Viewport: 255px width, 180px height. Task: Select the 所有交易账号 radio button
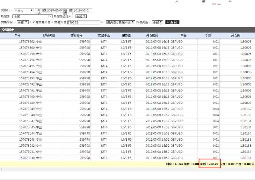point(30,22)
